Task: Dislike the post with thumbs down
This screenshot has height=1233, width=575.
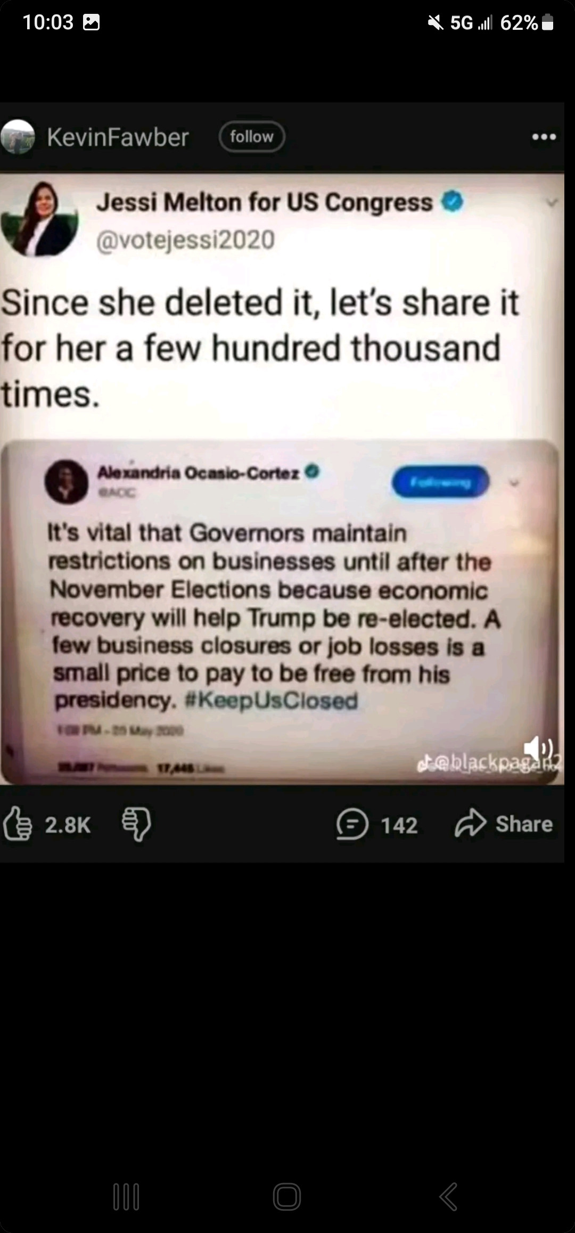Action: [137, 824]
